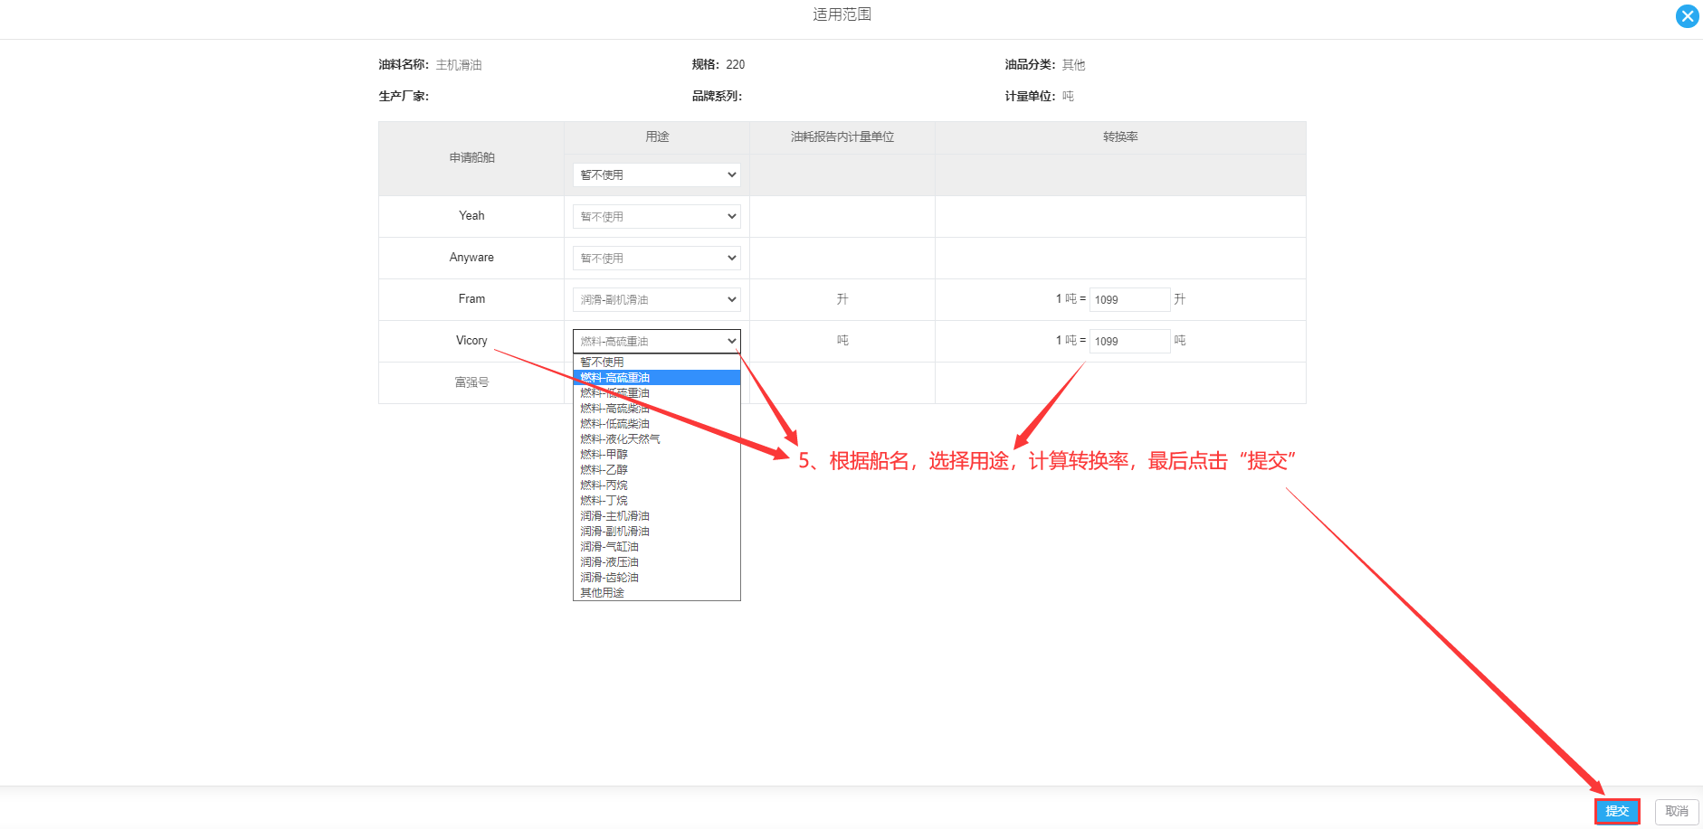
Task: Choose 燃料-低硫重油 in the open list
Action: (656, 392)
